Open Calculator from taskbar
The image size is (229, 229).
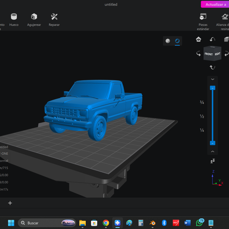(x=141, y=223)
